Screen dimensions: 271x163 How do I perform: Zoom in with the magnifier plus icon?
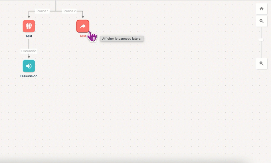[x=261, y=21]
